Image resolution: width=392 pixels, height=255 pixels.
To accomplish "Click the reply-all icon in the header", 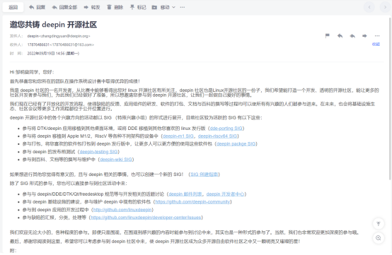I will point(352,36).
